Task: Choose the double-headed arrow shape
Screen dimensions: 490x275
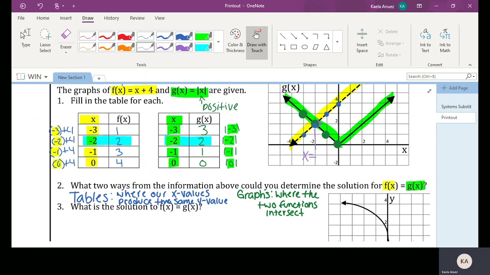Action: pos(305,36)
